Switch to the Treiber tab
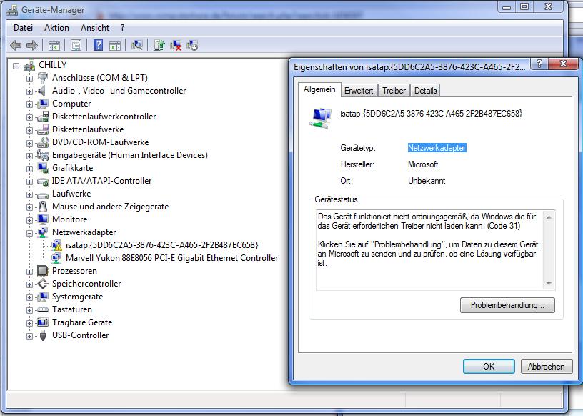Viewport: 583px width, 416px height. coord(394,91)
